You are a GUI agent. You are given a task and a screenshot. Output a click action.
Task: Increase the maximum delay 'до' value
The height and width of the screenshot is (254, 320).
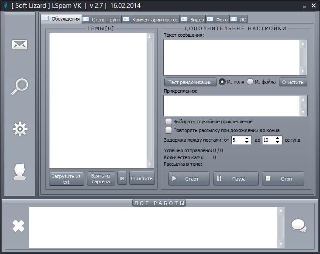click(x=277, y=138)
